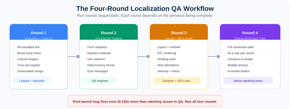The image size is (290, 109).
Task: Click 'Untranslated strings' item
Action: pos(29,71)
